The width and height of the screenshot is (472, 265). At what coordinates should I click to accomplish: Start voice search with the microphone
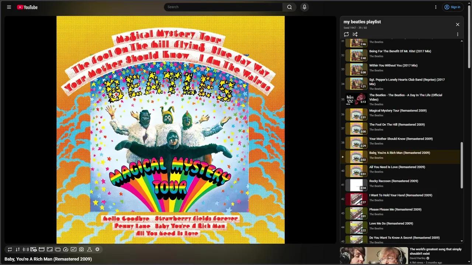tap(304, 7)
